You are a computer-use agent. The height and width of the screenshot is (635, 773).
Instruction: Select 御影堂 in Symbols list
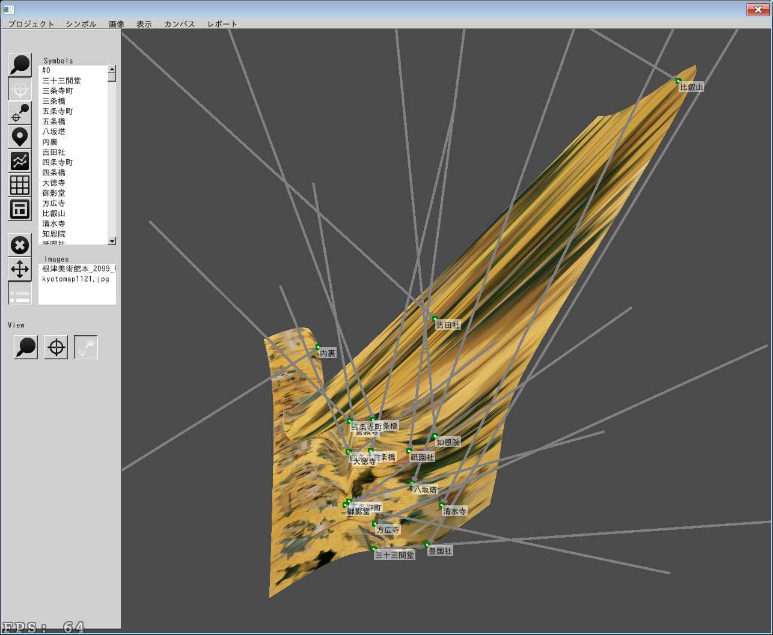73,193
